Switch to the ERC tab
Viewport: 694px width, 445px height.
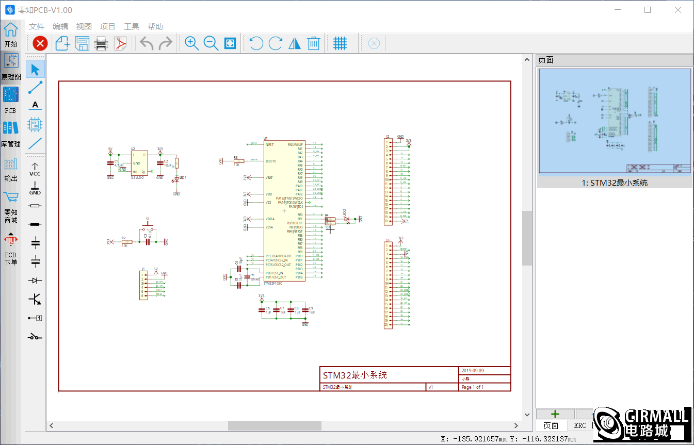tap(580, 425)
